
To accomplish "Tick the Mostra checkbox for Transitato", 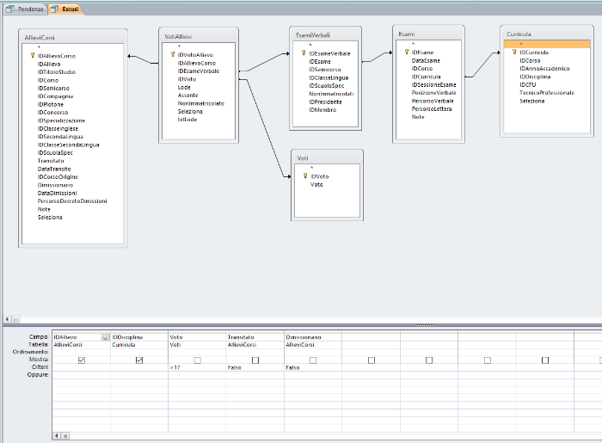I will (x=255, y=360).
